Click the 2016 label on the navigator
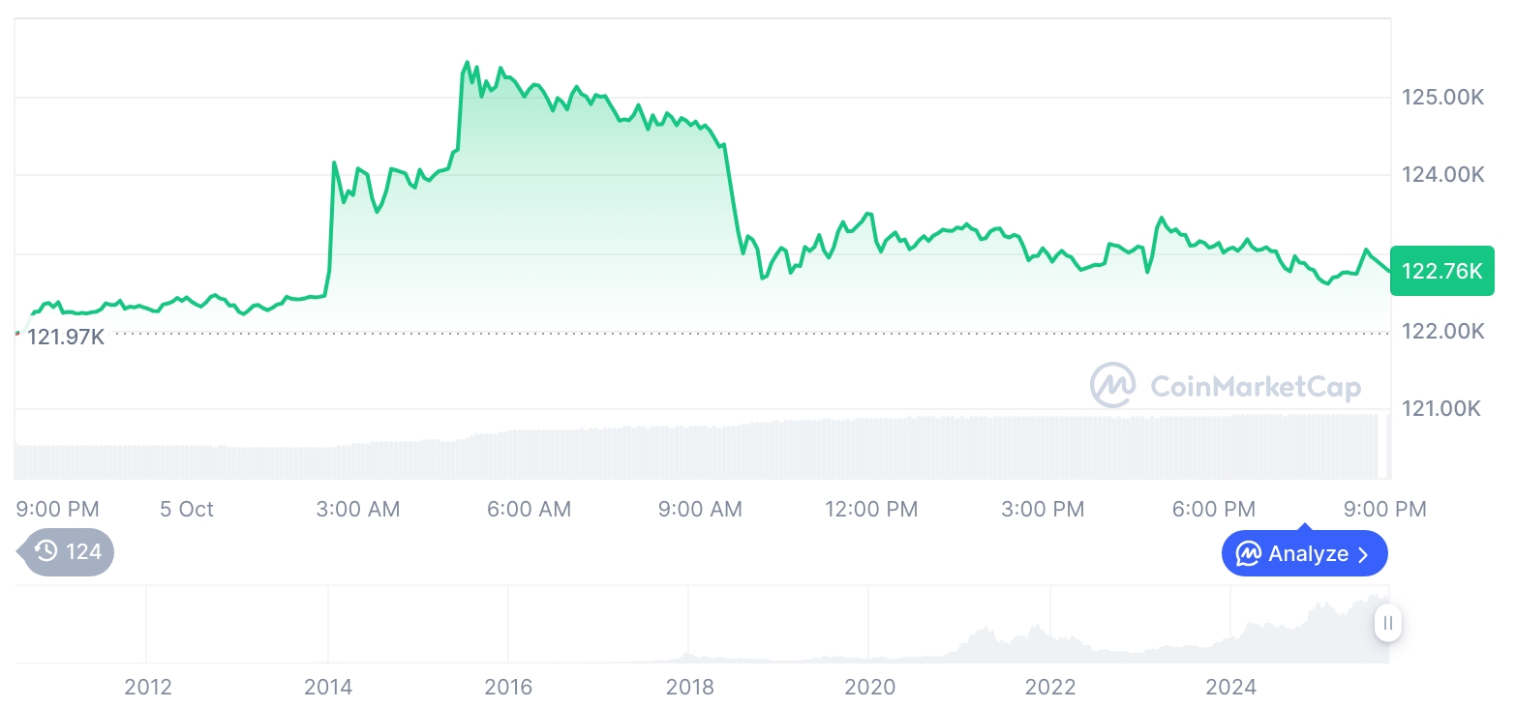 click(x=508, y=688)
